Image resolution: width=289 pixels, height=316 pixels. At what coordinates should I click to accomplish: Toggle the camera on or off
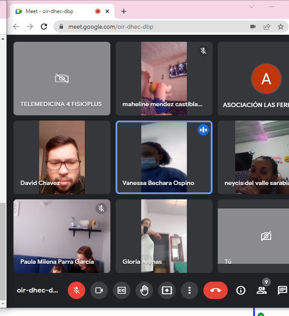pos(99,290)
